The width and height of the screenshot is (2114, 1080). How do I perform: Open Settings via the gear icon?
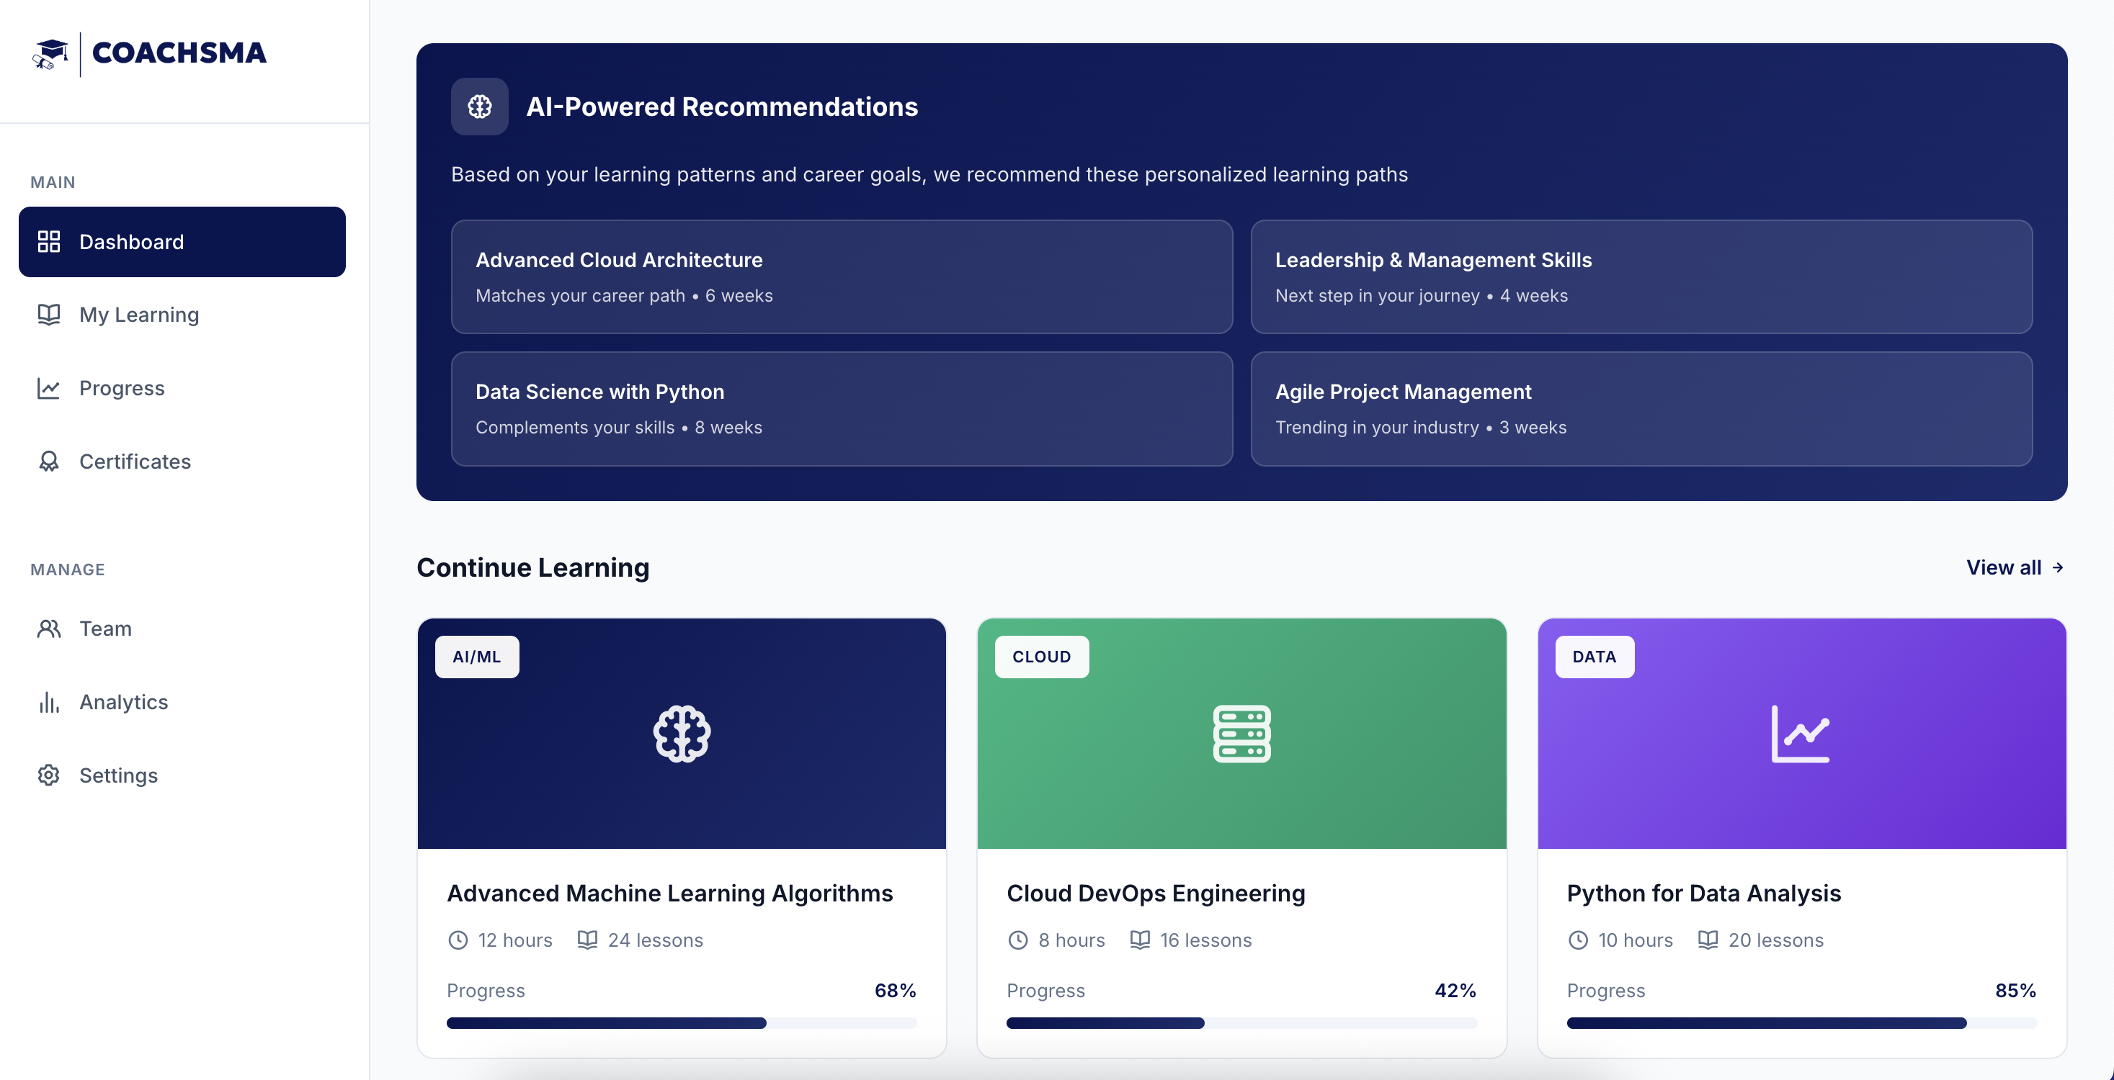48,775
